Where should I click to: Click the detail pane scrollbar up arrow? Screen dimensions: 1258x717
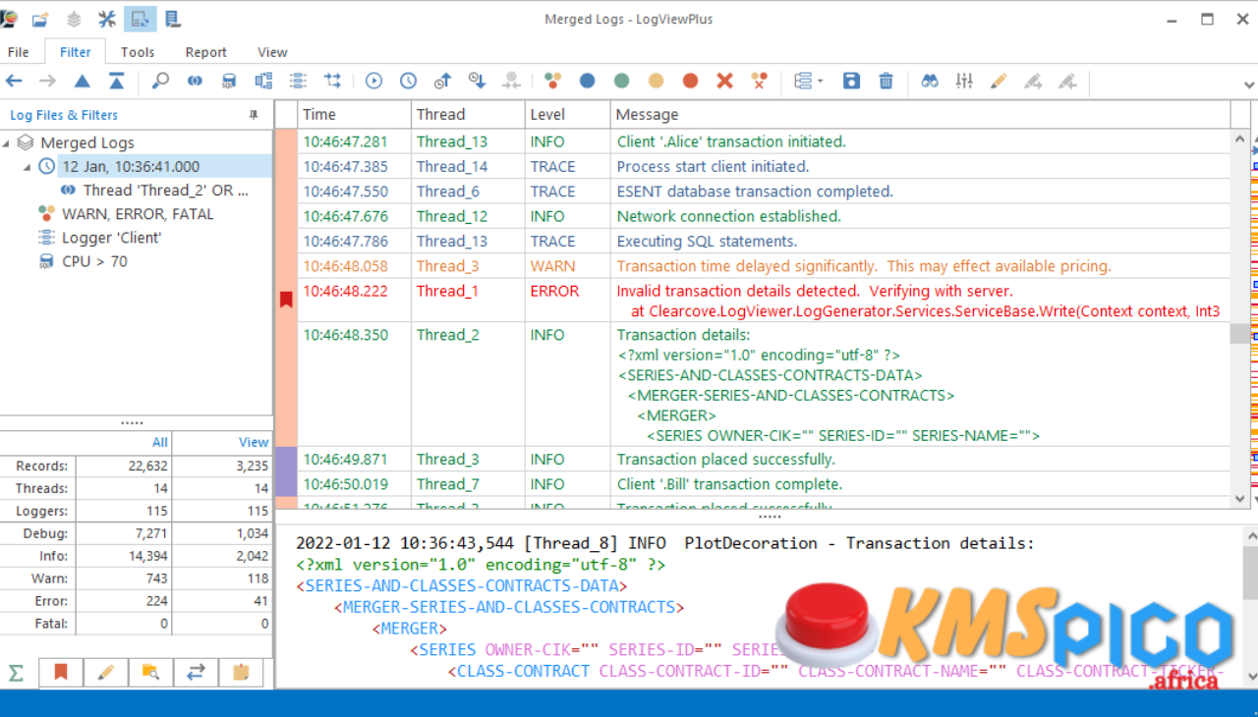pos(1249,535)
